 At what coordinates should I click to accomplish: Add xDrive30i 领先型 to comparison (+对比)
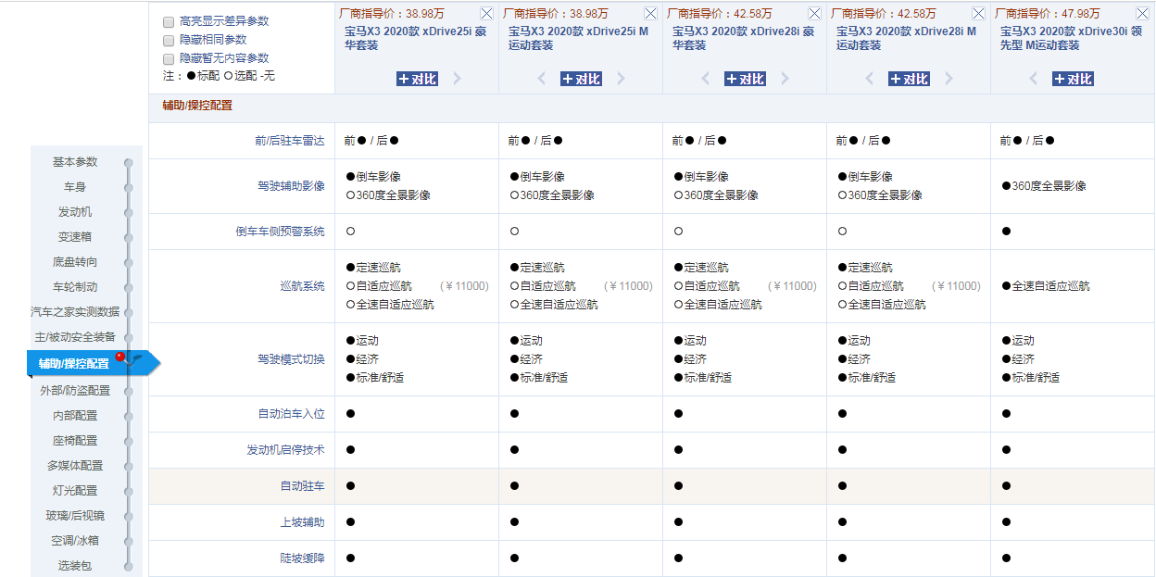coord(1073,79)
